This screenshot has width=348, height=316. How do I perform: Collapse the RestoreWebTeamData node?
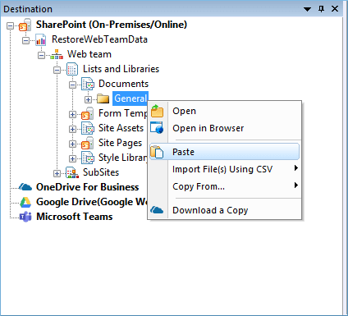point(25,41)
